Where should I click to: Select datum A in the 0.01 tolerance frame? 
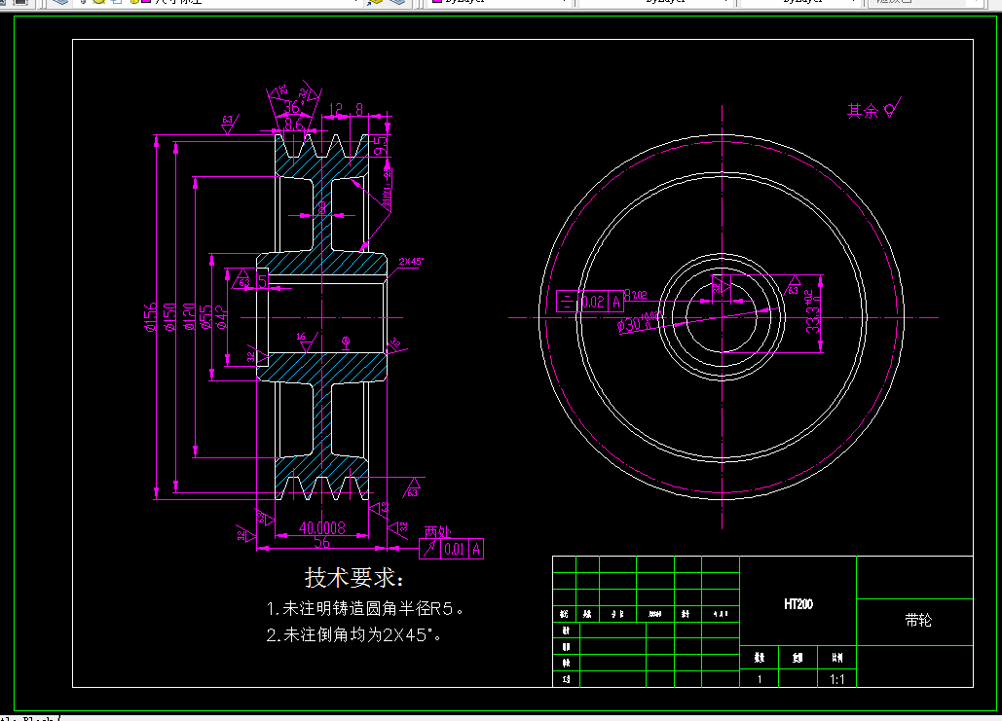476,549
